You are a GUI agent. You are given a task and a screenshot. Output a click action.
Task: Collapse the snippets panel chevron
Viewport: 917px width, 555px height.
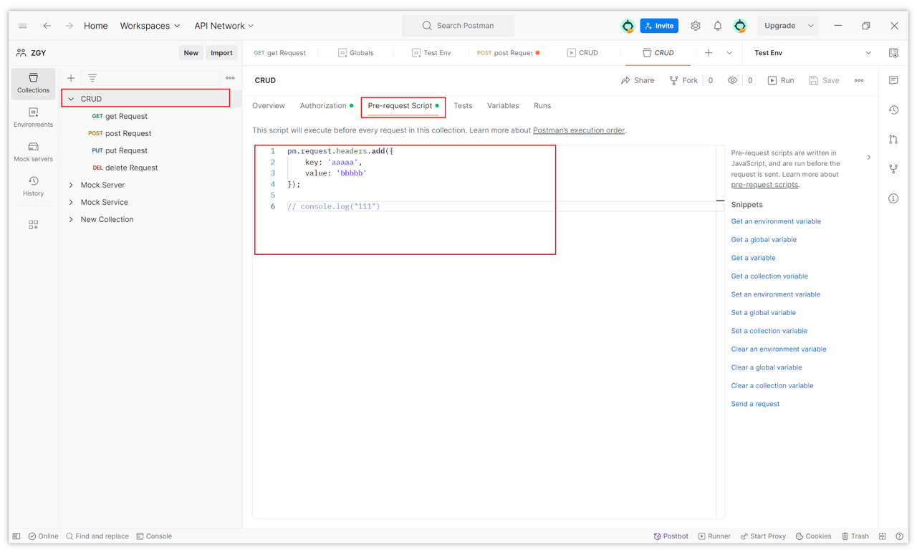coord(869,158)
